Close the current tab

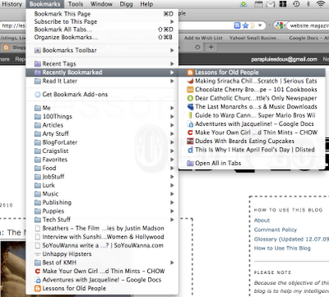(x=197, y=47)
